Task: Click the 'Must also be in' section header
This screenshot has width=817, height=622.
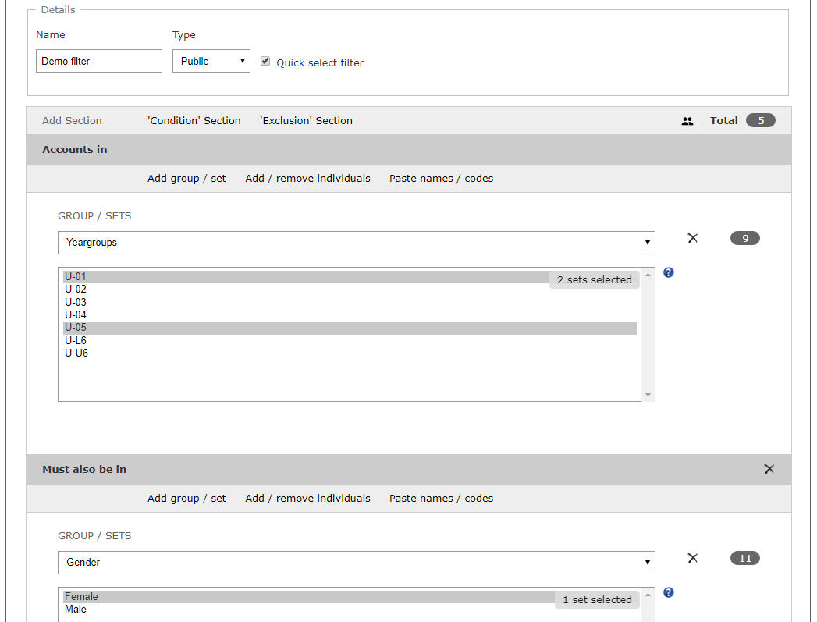Action: coord(409,469)
